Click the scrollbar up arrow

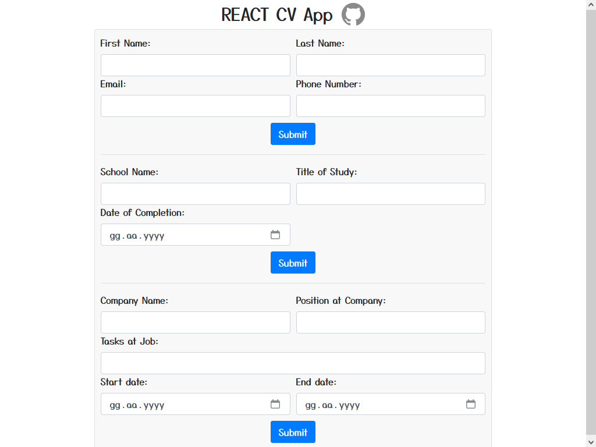click(591, 5)
